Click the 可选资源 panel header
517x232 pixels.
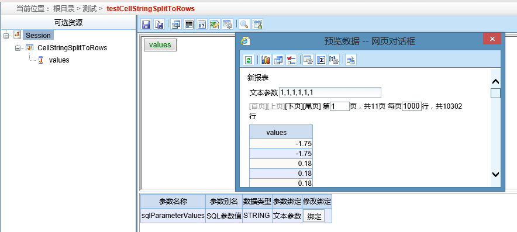point(68,23)
